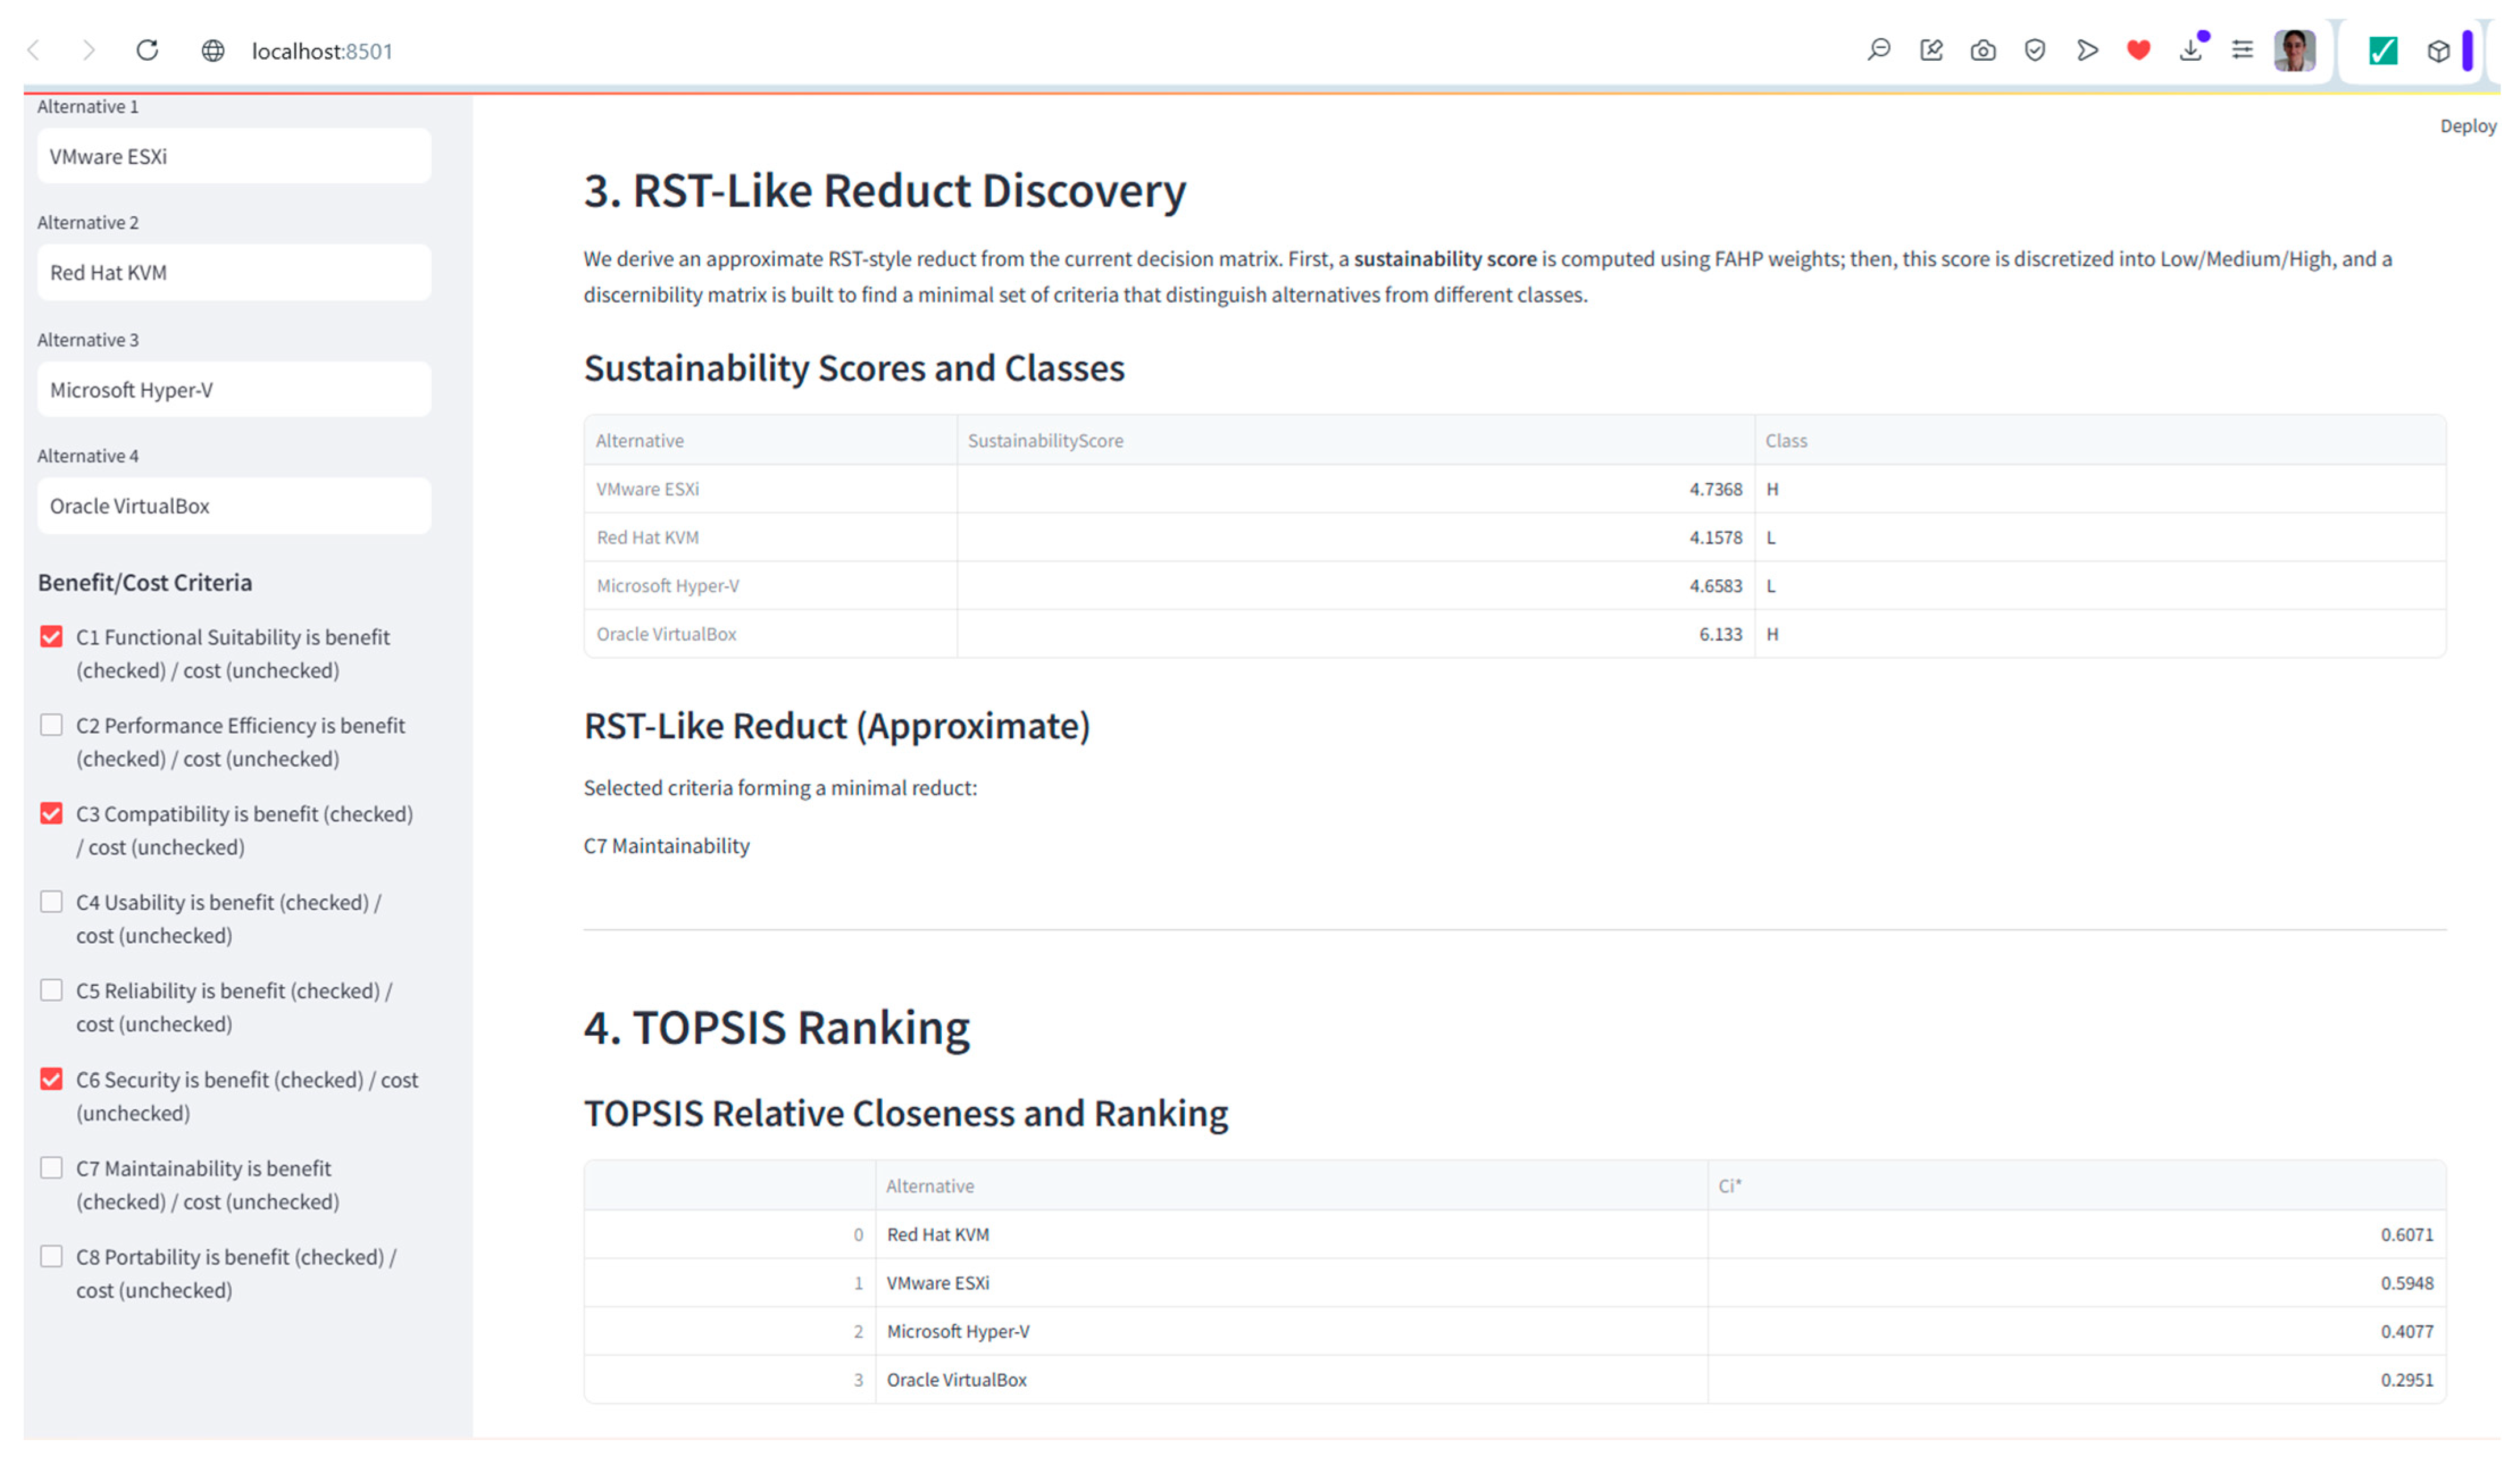This screenshot has height=1460, width=2520.
Task: Click the shield privacy protection icon
Action: pyautogui.click(x=2035, y=50)
